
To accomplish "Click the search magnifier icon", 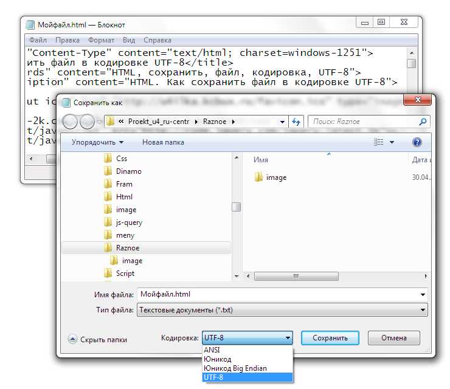I will coord(423,122).
